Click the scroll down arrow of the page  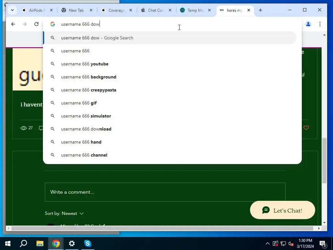(324, 223)
